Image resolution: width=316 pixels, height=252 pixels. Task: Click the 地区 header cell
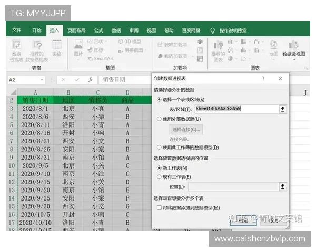point(68,100)
